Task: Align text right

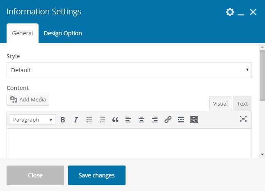Action: click(x=155, y=120)
